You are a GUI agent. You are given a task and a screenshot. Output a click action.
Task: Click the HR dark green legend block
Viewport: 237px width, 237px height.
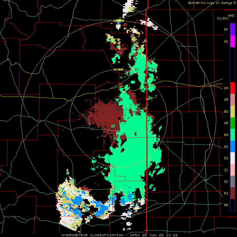(233, 123)
